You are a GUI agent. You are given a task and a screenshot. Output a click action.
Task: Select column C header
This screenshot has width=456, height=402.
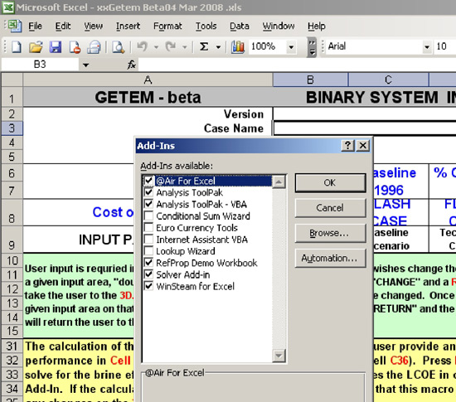[x=388, y=80]
